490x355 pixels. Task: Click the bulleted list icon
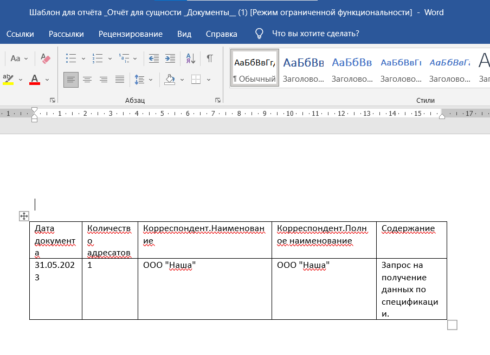[x=70, y=58]
